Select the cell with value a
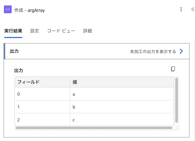The image size is (195, 141). pyautogui.click(x=122, y=94)
